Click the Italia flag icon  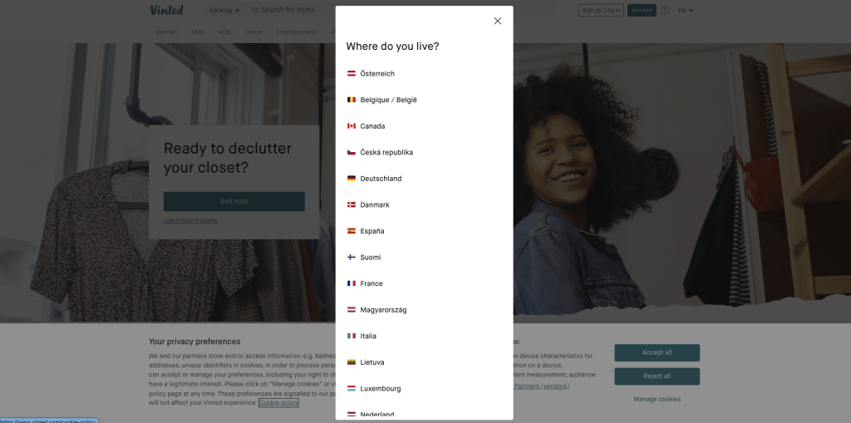(352, 336)
